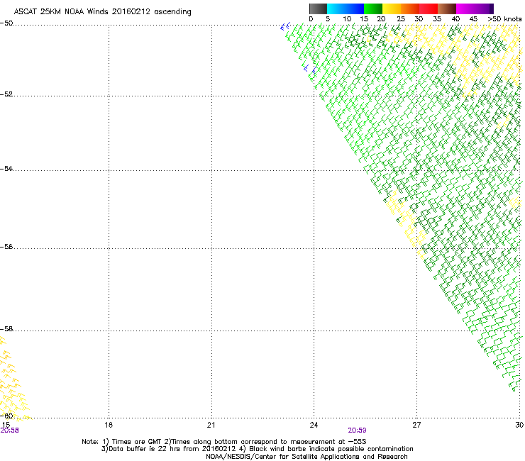Click the '24' longitude axis label
The width and height of the screenshot is (525, 461).
click(314, 425)
